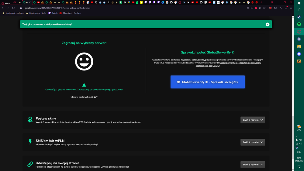This screenshot has height=171, width=304.
Task: Open File Explorer from the taskbar
Action: coord(299,46)
